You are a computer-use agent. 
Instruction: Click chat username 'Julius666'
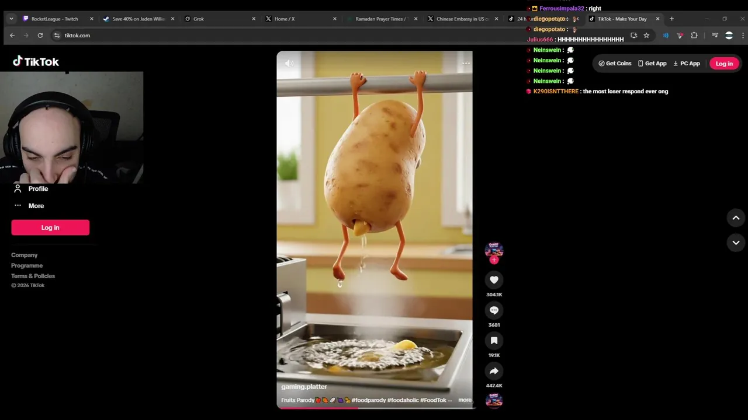coord(540,40)
